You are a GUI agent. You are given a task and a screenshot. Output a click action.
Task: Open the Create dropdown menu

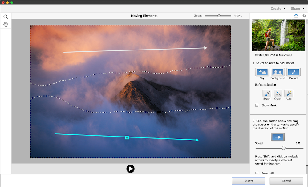click(x=278, y=8)
